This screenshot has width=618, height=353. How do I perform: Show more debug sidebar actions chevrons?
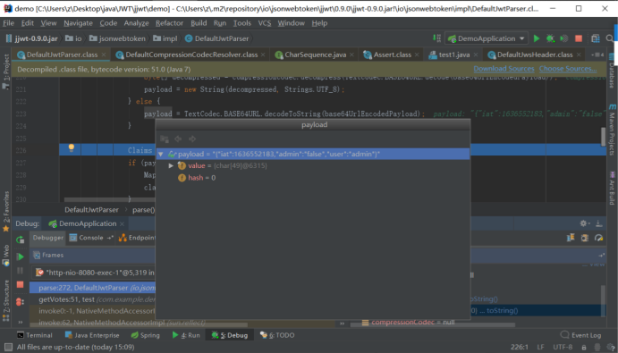[20, 323]
